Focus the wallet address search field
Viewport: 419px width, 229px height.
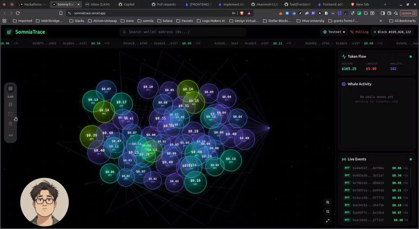coord(183,32)
